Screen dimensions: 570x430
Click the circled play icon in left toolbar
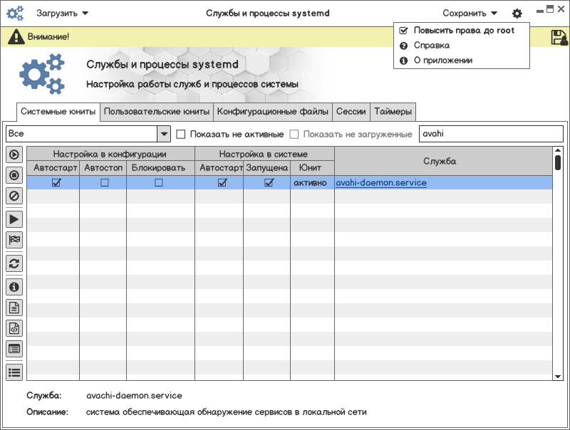point(14,154)
